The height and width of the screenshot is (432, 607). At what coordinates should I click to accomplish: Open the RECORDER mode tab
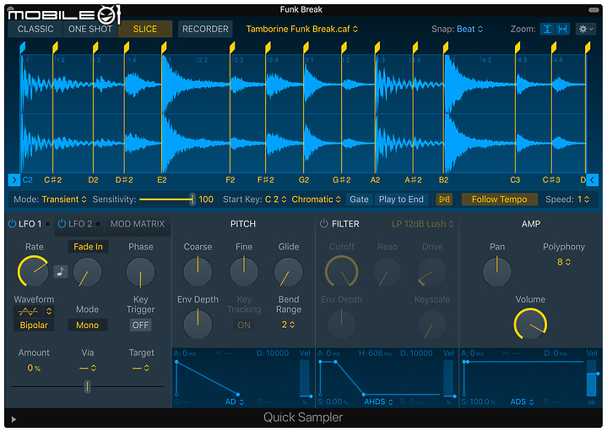tap(205, 29)
